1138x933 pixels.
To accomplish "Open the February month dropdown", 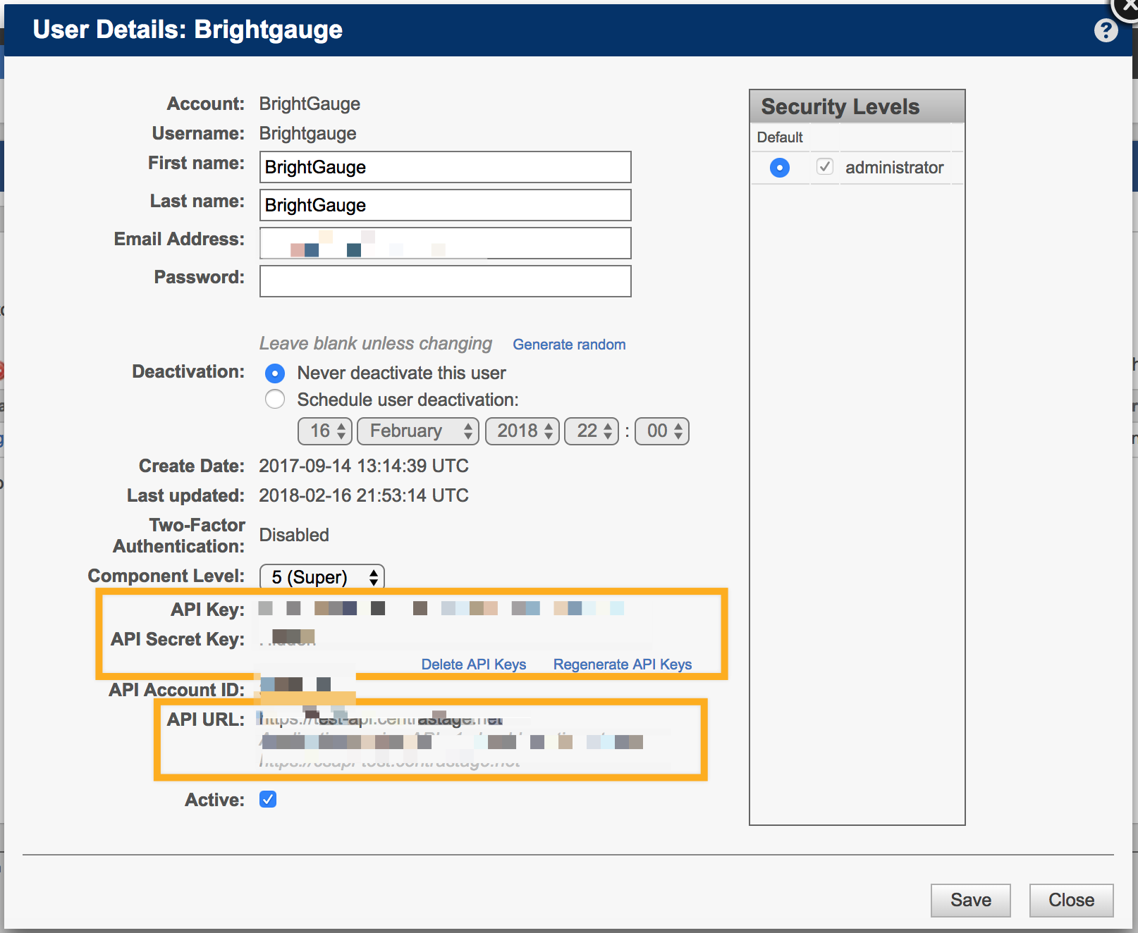I will tap(418, 431).
